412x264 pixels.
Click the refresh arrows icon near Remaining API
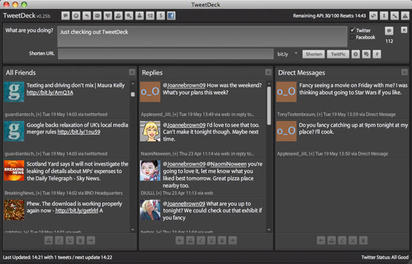pyautogui.click(x=373, y=16)
